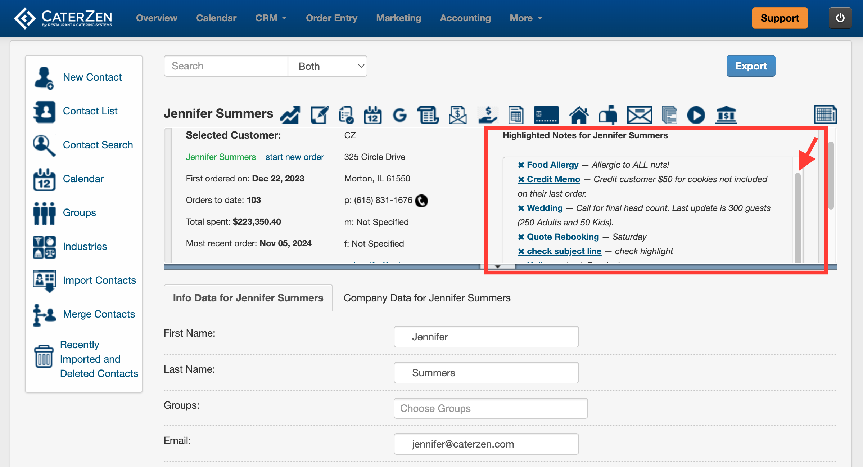This screenshot has height=467, width=863.
Task: Switch to Company Data for Jennifer Summers tab
Action: click(427, 298)
